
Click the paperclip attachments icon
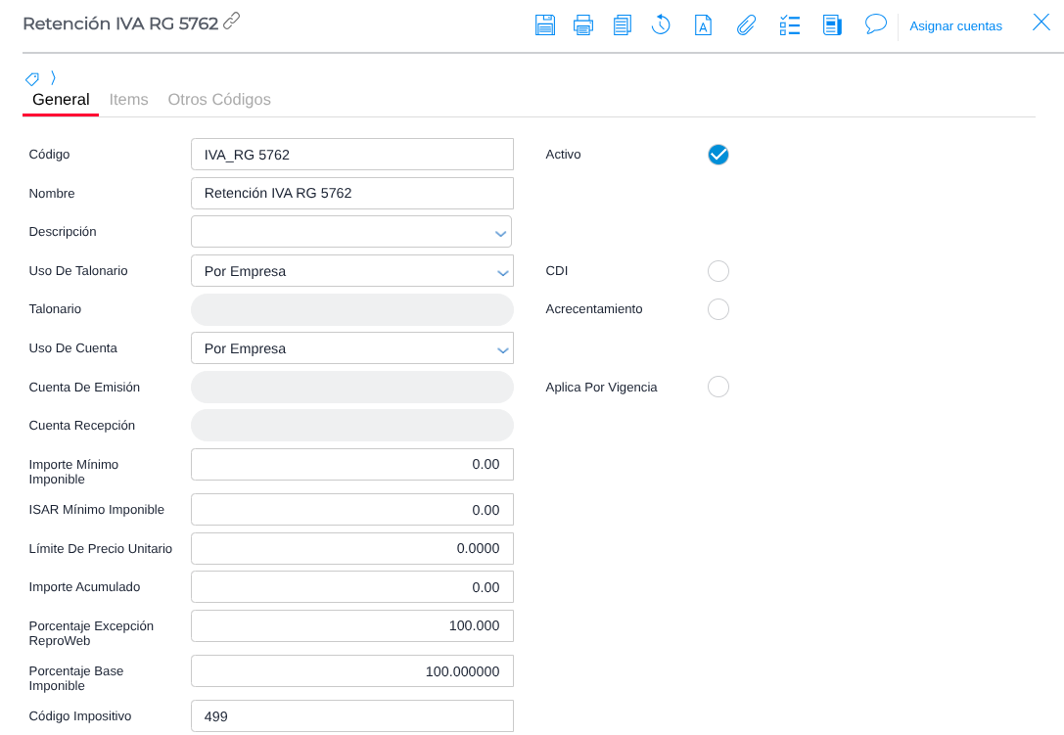click(x=746, y=25)
